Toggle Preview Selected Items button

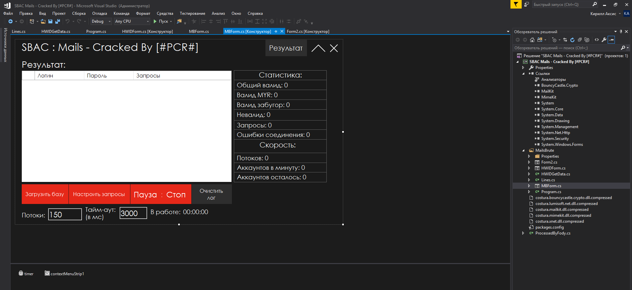tap(611, 40)
